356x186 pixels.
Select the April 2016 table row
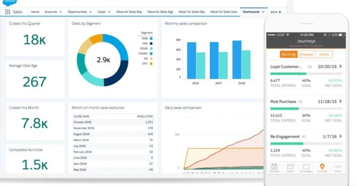pos(113,163)
